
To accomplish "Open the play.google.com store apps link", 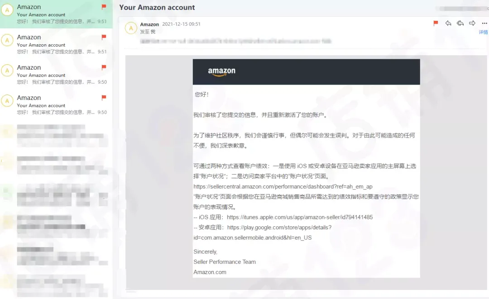I will click(263, 233).
